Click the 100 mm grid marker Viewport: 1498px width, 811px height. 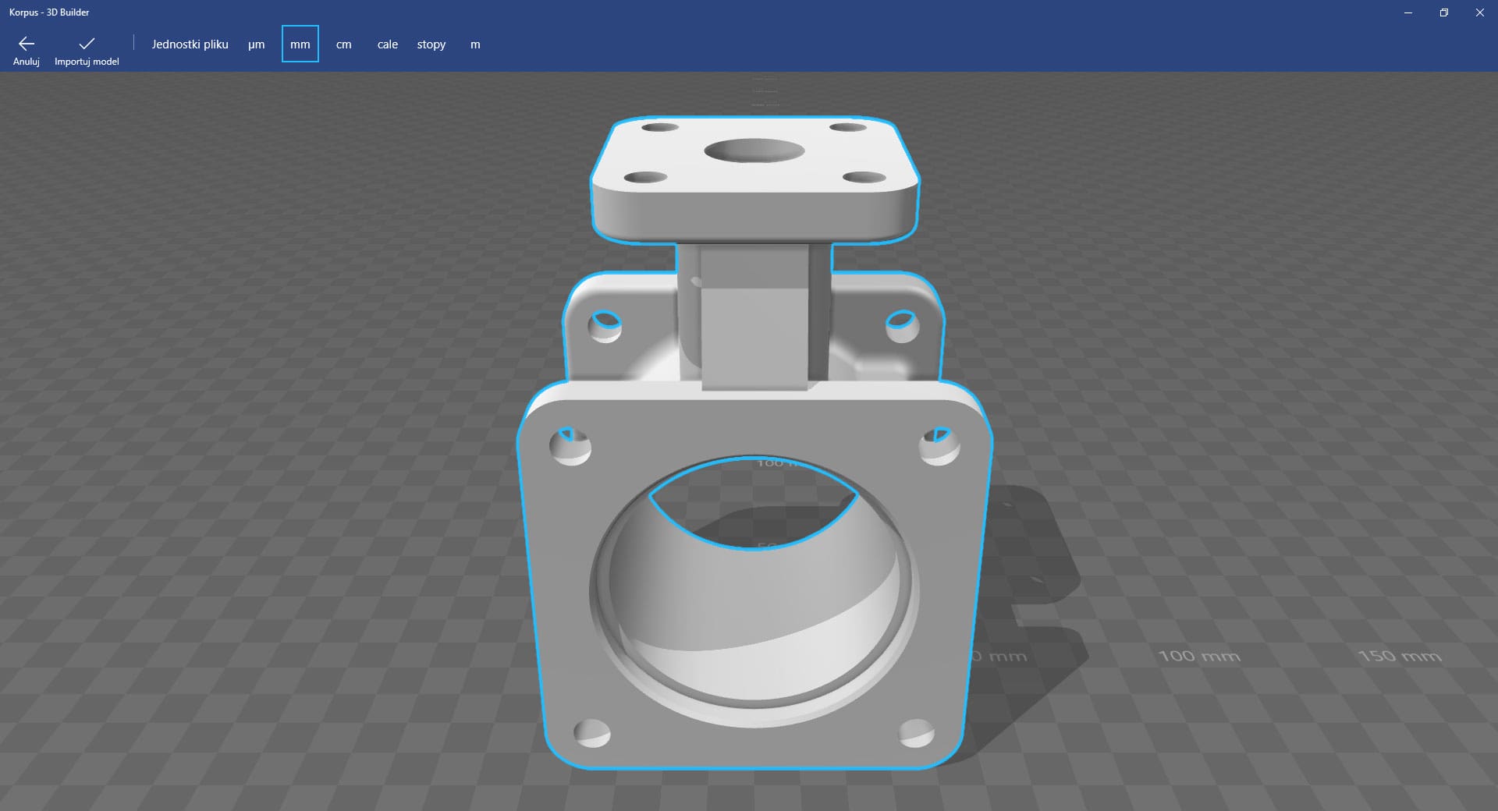(1198, 657)
